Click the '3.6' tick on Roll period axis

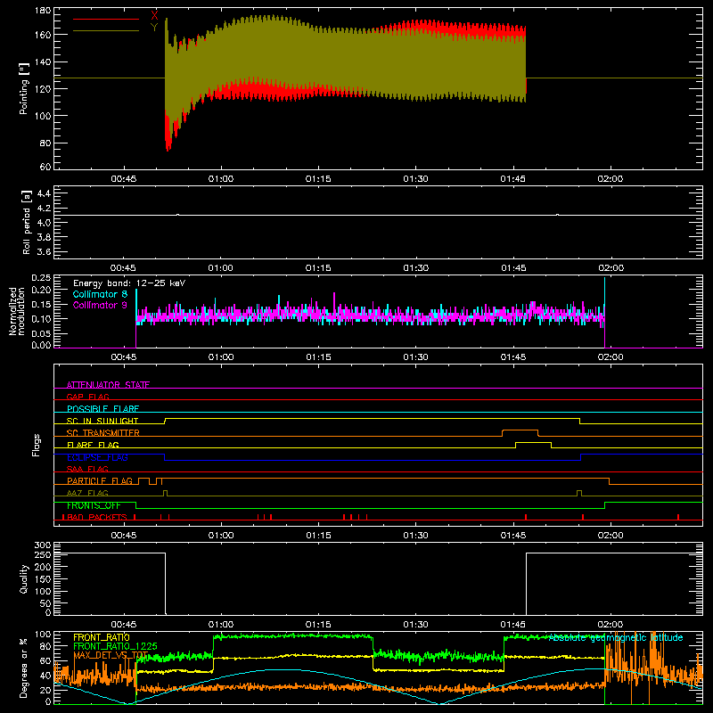[44, 251]
